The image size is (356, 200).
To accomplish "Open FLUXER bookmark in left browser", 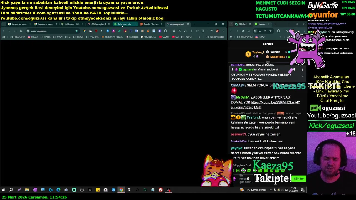I will 33,37.
